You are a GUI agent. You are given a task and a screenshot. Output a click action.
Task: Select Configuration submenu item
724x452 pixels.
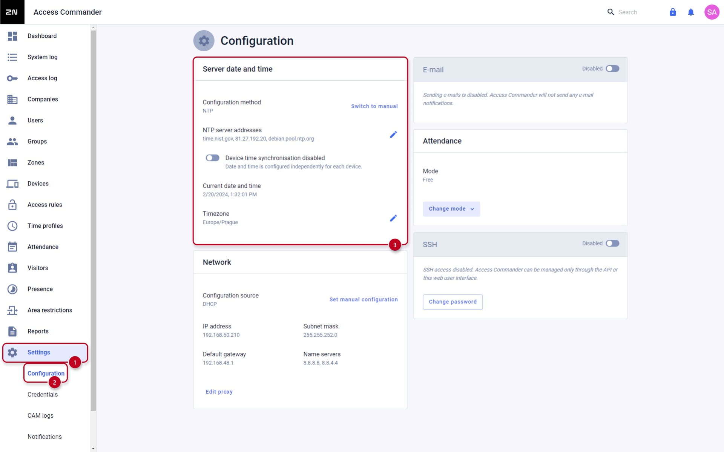coord(46,373)
